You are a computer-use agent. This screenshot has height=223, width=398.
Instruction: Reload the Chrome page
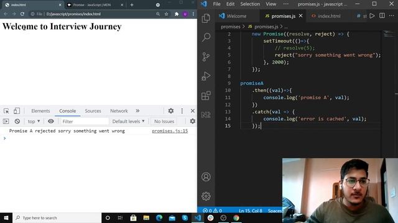(x=22, y=14)
